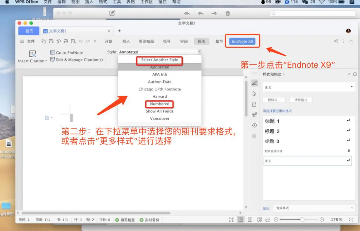This screenshot has width=360, height=231.
Task: Close the 样式和格式 panel
Action: point(355,74)
